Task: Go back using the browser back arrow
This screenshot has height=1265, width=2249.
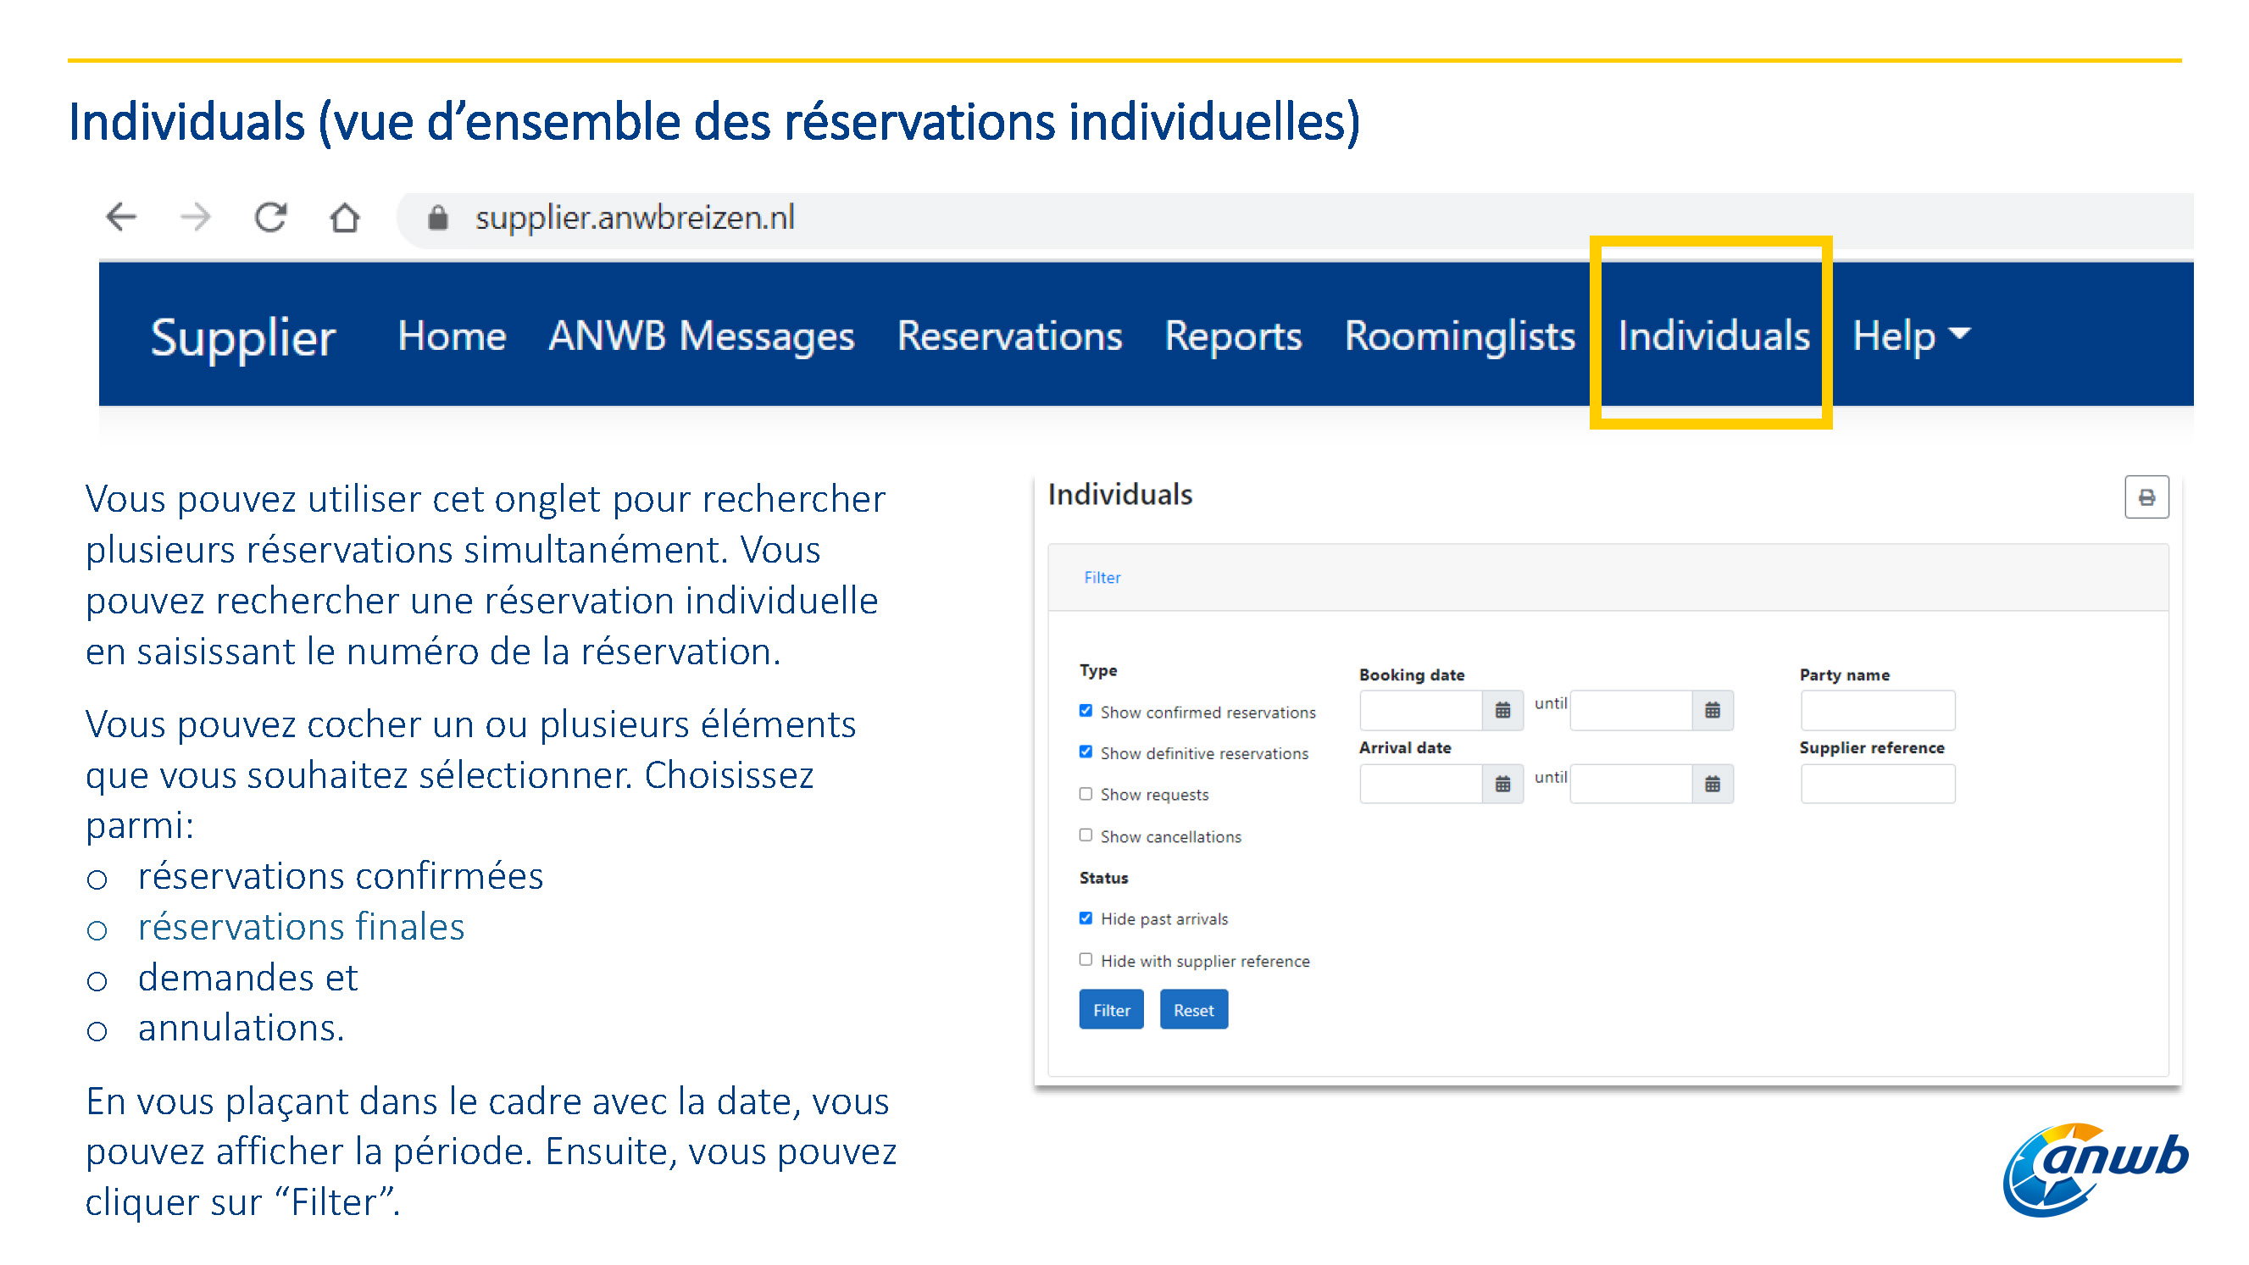Action: click(121, 218)
